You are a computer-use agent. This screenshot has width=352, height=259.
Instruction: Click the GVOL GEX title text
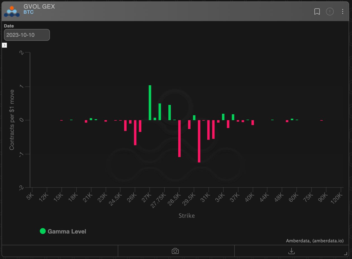pyautogui.click(x=39, y=6)
